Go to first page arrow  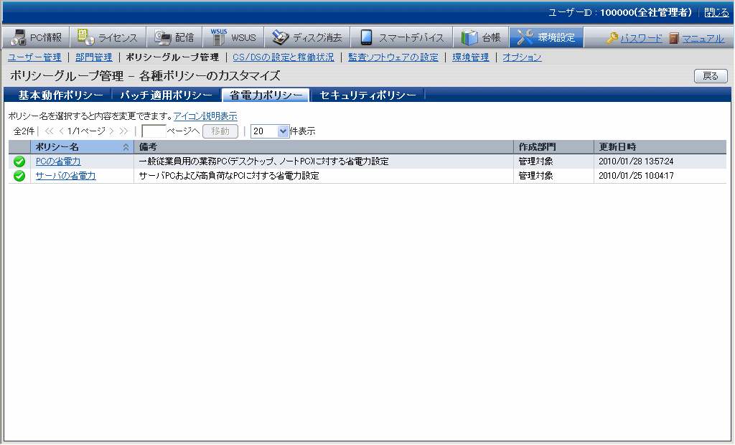click(50, 131)
